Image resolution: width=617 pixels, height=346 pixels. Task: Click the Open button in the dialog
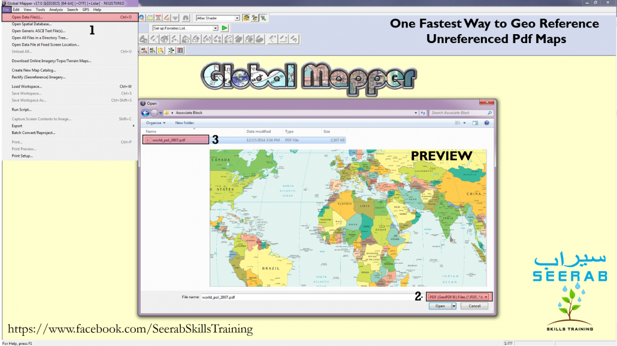point(440,306)
